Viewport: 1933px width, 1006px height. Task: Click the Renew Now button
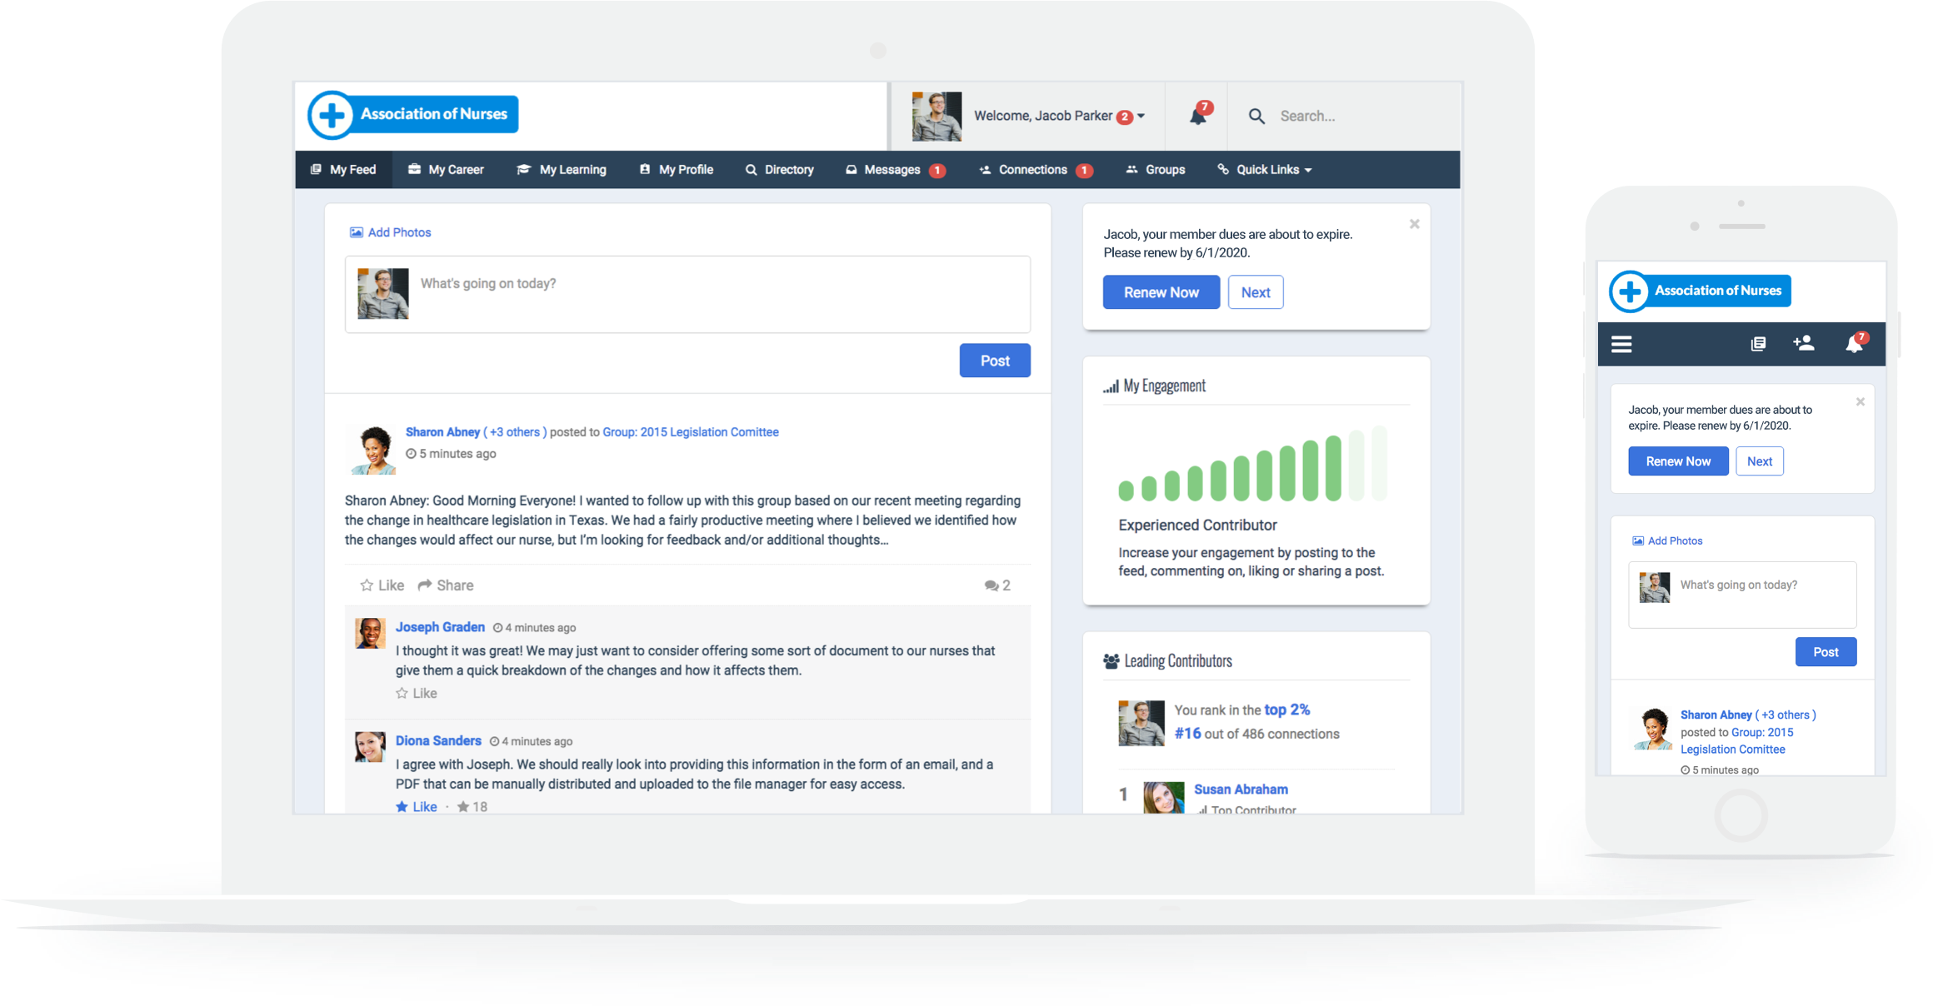coord(1158,290)
